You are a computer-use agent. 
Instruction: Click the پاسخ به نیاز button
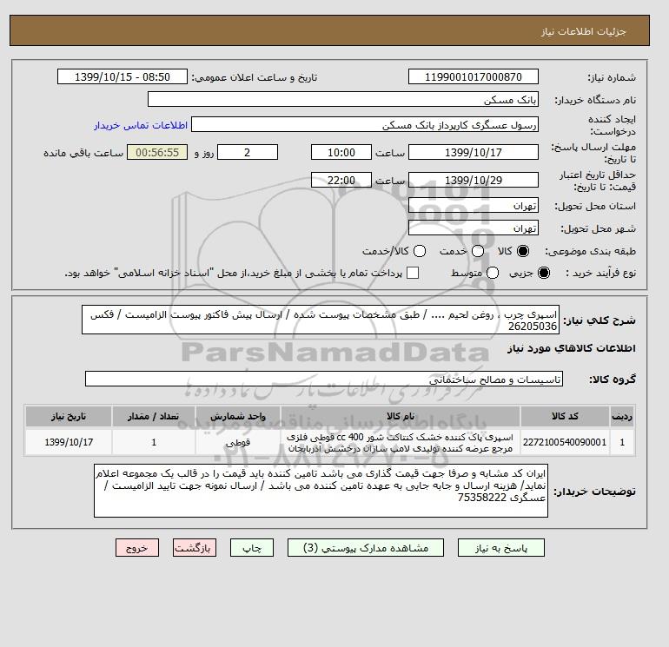click(501, 548)
